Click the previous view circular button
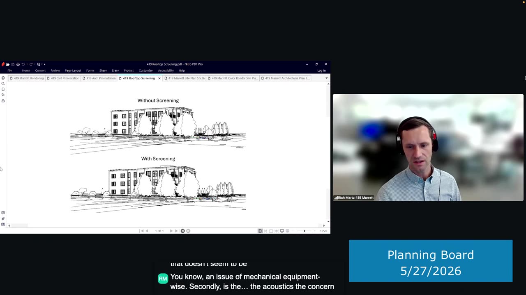Viewport: 526px width, 295px height. pos(183,231)
